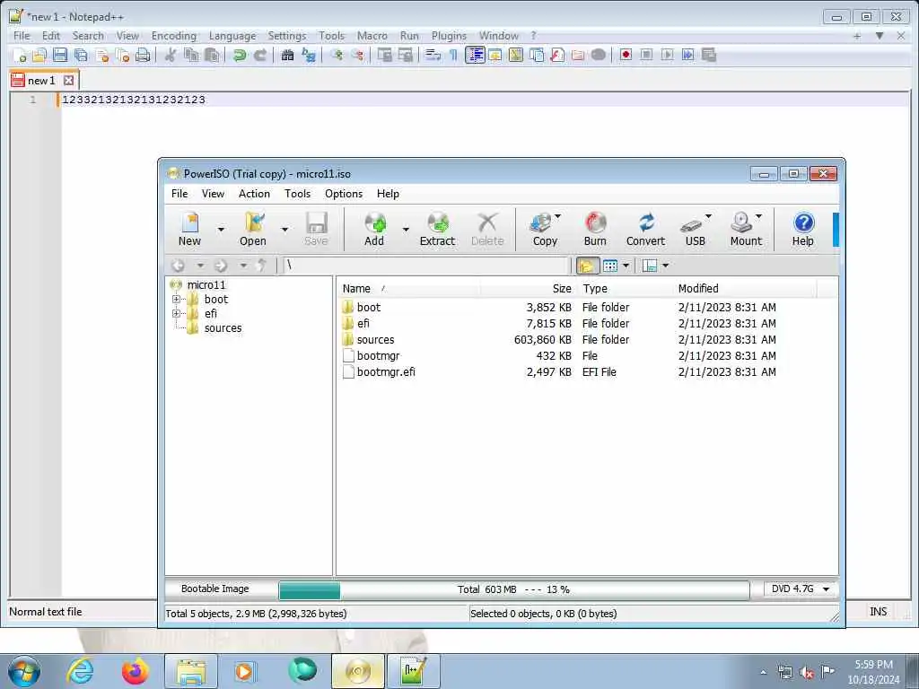
Task: Sort file list by Modified column
Action: 745,288
